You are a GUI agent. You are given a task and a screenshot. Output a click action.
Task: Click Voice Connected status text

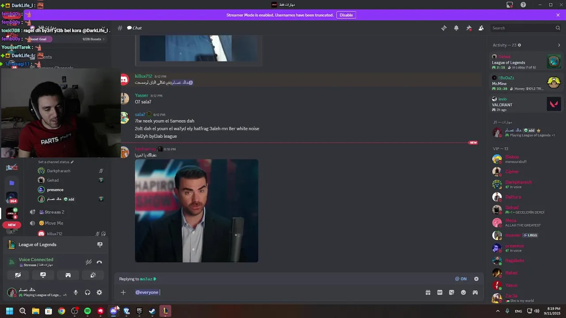(x=36, y=260)
